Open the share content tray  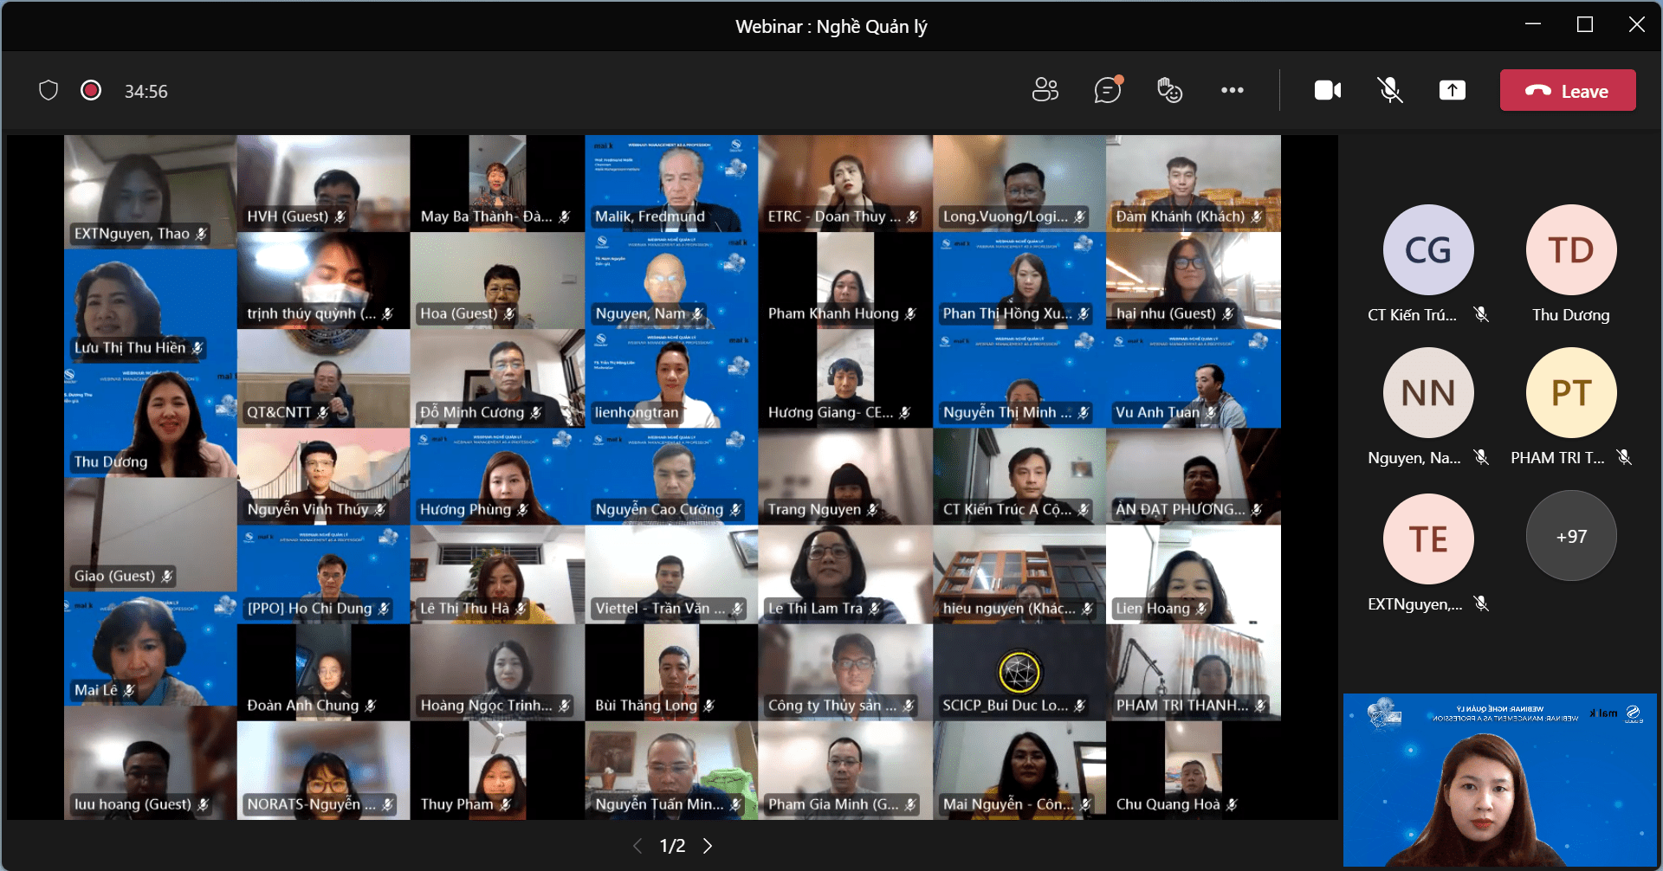point(1452,90)
